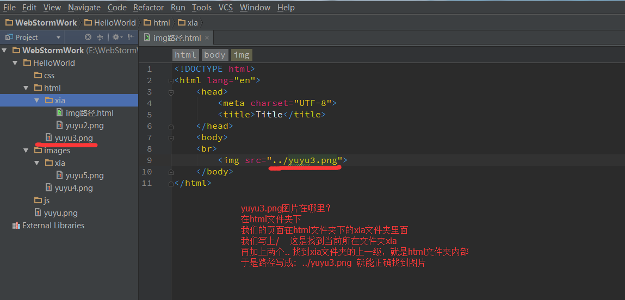Click the img路径.html file icon in tree

click(x=59, y=112)
